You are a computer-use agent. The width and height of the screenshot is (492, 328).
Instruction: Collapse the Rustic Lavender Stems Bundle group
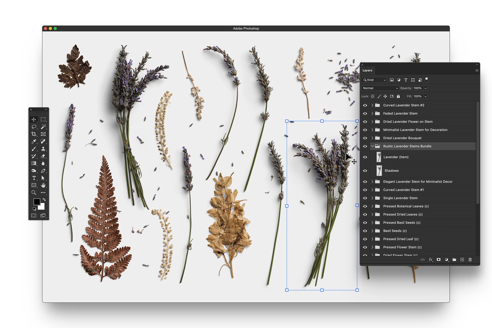click(372, 146)
